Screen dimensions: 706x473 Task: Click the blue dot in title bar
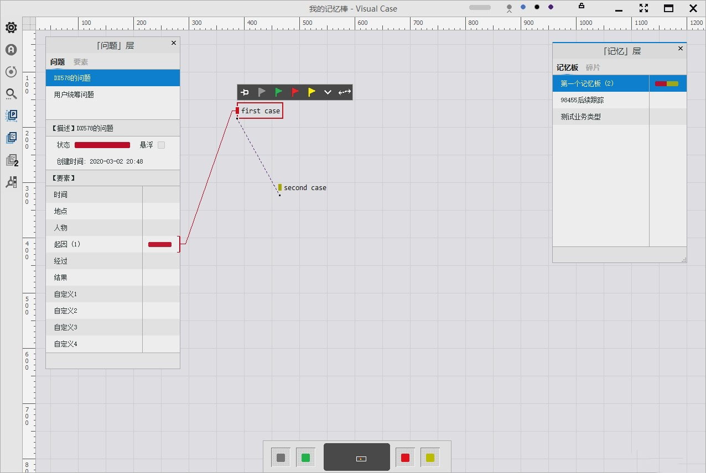pyautogui.click(x=523, y=7)
